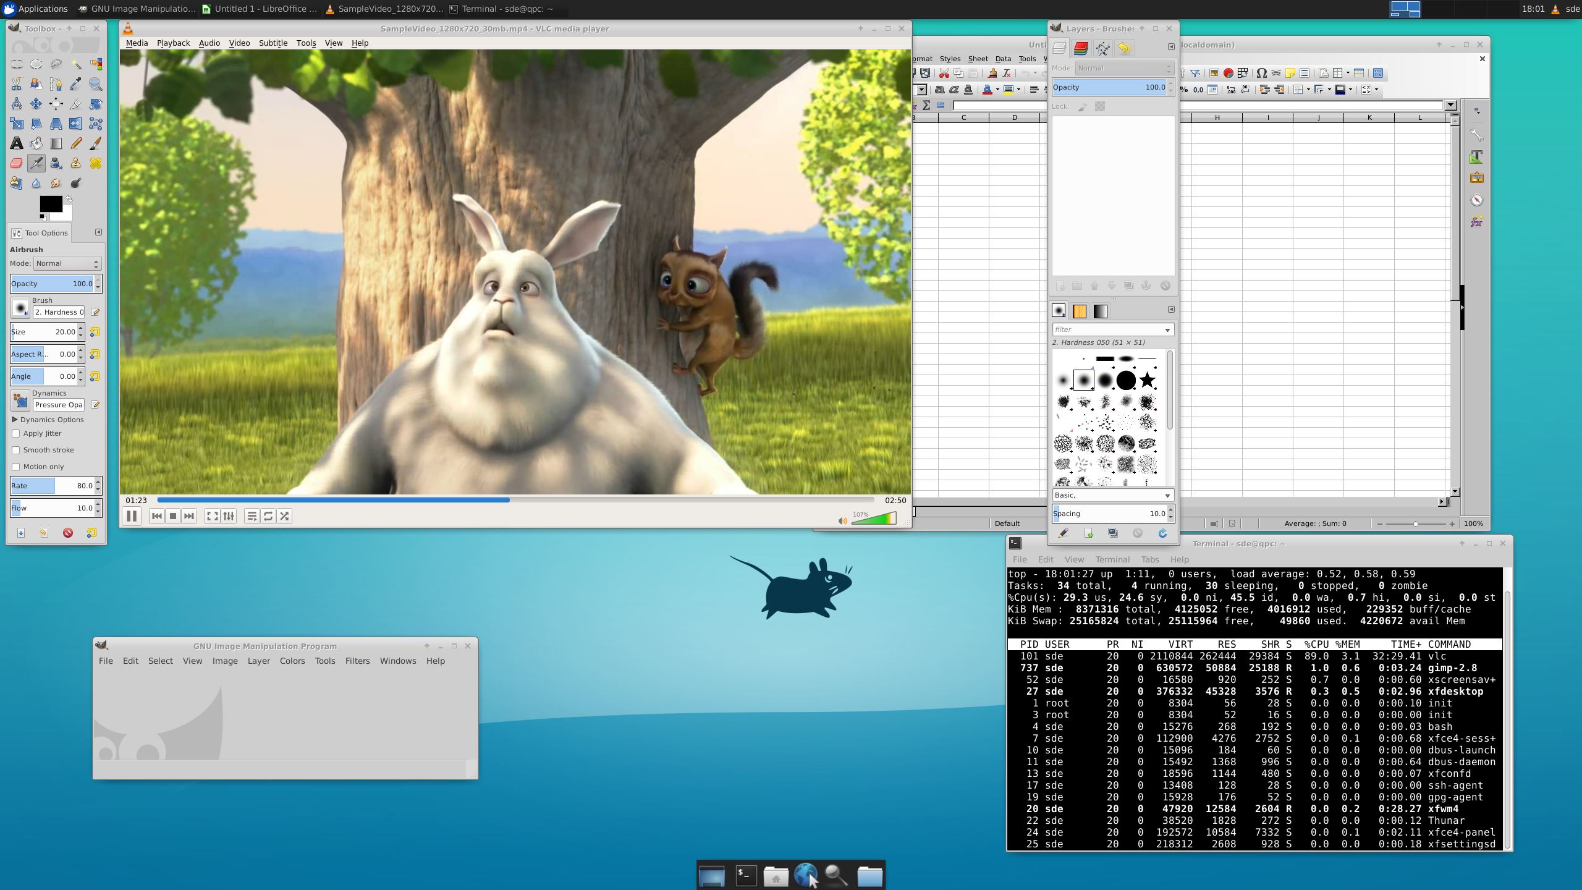Select the Clone stamp tool
This screenshot has height=890, width=1582.
pyautogui.click(x=76, y=163)
